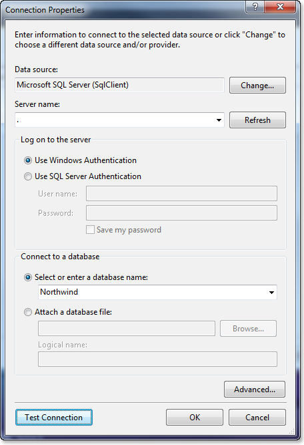Open the Server name dropdown arrow
Image resolution: width=304 pixels, height=445 pixels.
219,120
